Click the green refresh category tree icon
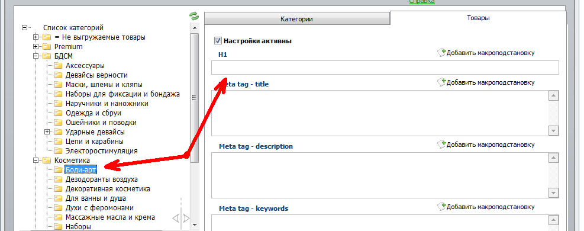Image resolution: width=584 pixels, height=231 pixels. pos(193,16)
